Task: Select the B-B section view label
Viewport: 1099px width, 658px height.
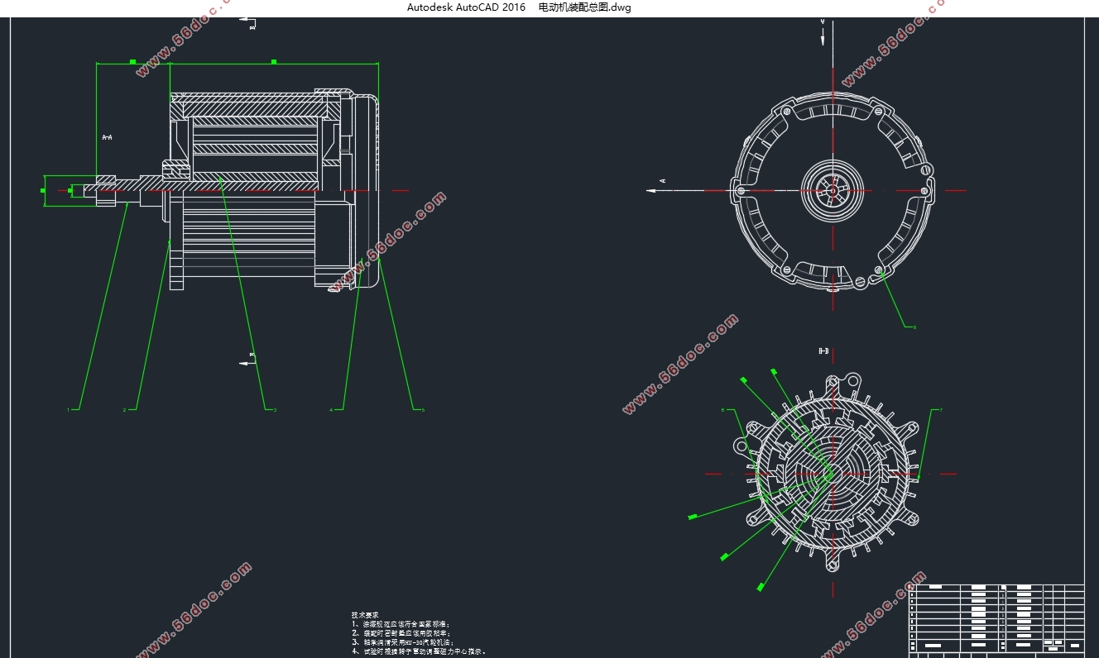Action: 823,351
